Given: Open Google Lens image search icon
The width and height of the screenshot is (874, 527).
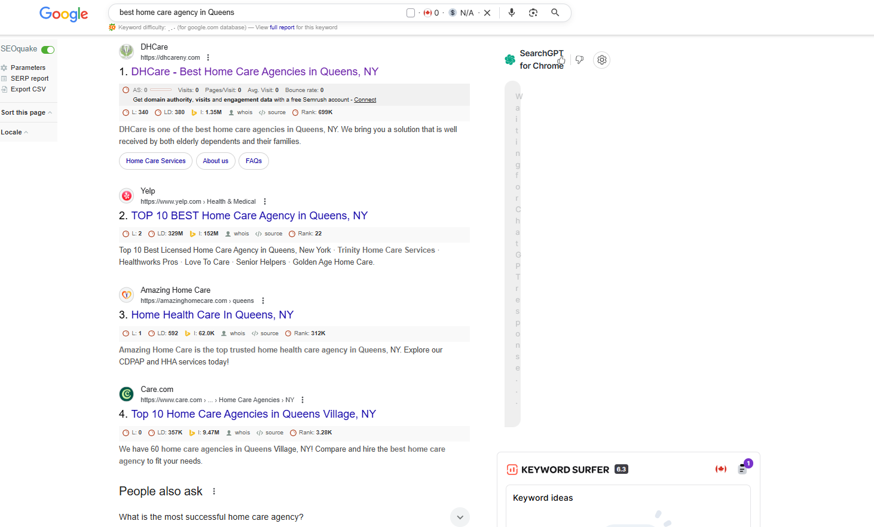Looking at the screenshot, I should click(x=533, y=13).
